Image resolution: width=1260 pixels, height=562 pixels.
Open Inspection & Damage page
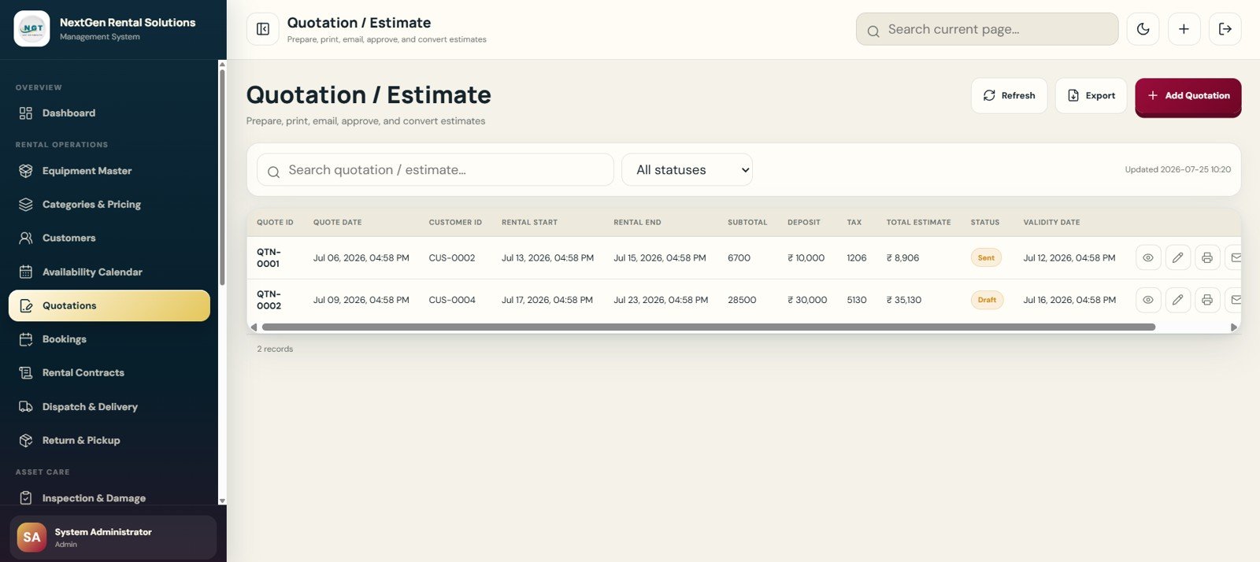click(109, 498)
